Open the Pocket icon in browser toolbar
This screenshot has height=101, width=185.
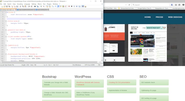(x=183, y=5)
